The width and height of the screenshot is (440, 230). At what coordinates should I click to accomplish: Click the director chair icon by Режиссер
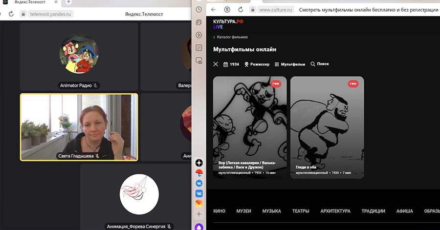pos(246,64)
